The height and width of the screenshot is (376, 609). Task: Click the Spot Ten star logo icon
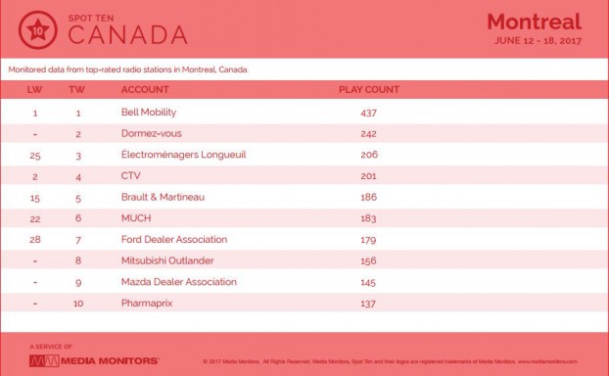point(37,30)
